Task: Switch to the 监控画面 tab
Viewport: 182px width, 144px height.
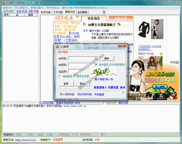Action: (x=82, y=12)
